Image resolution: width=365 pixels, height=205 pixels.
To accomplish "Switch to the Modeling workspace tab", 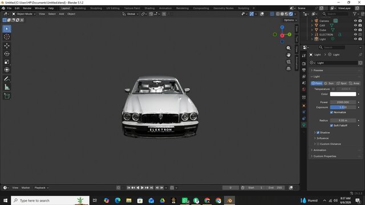I will (x=80, y=8).
